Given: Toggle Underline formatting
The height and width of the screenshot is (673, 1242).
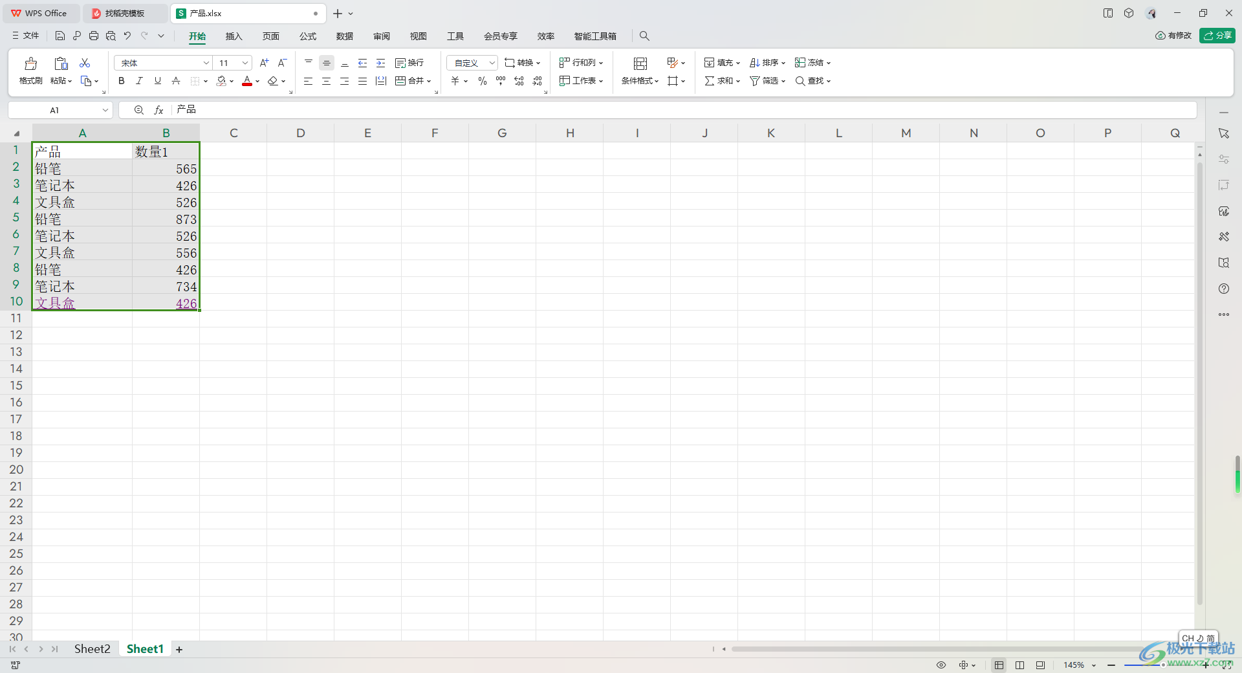Looking at the screenshot, I should (x=157, y=81).
